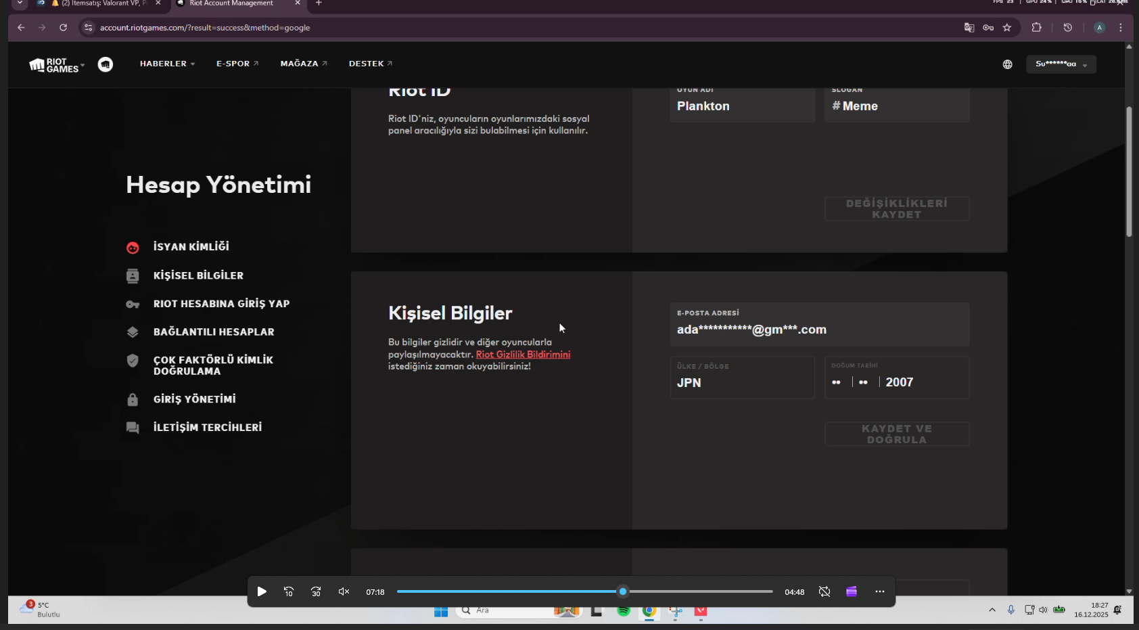Open the weather widget showing 5°C
1139x630 pixels.
point(40,610)
